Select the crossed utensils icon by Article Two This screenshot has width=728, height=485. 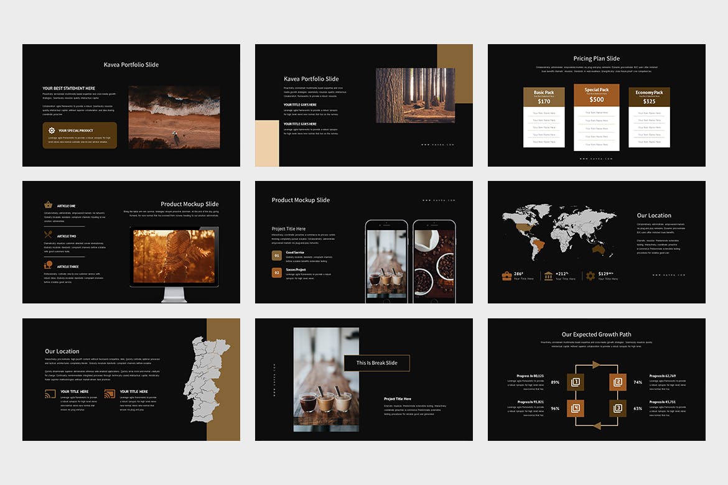point(48,235)
